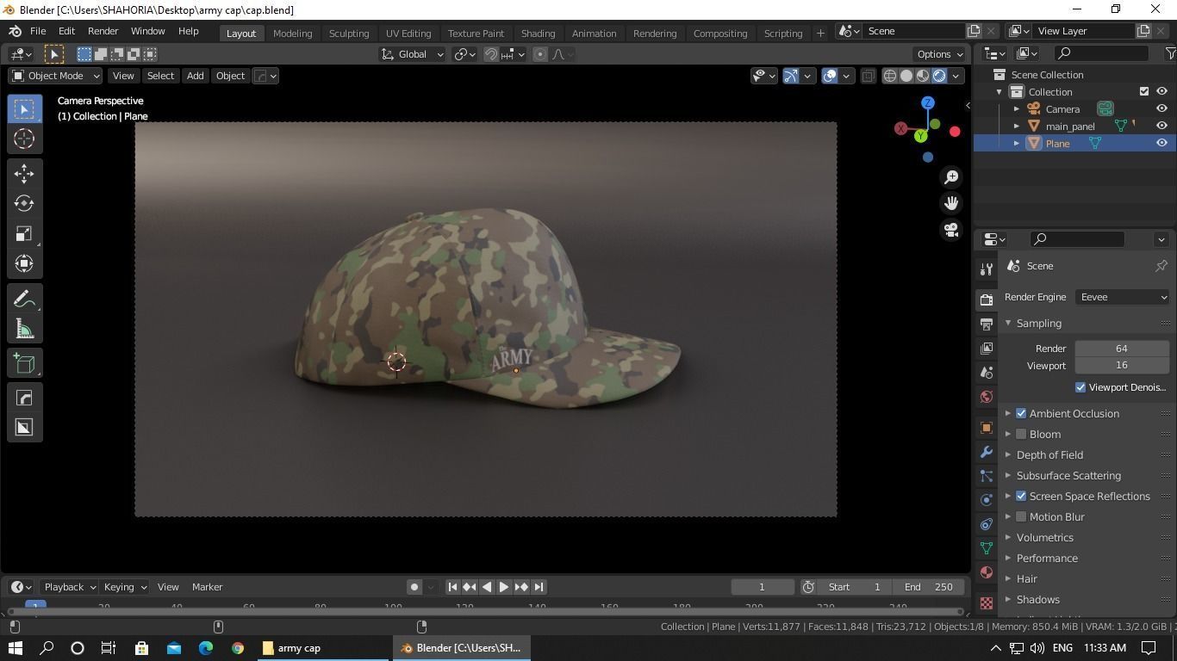The image size is (1177, 661).
Task: Toggle camera view gizmo icon
Action: click(x=951, y=230)
